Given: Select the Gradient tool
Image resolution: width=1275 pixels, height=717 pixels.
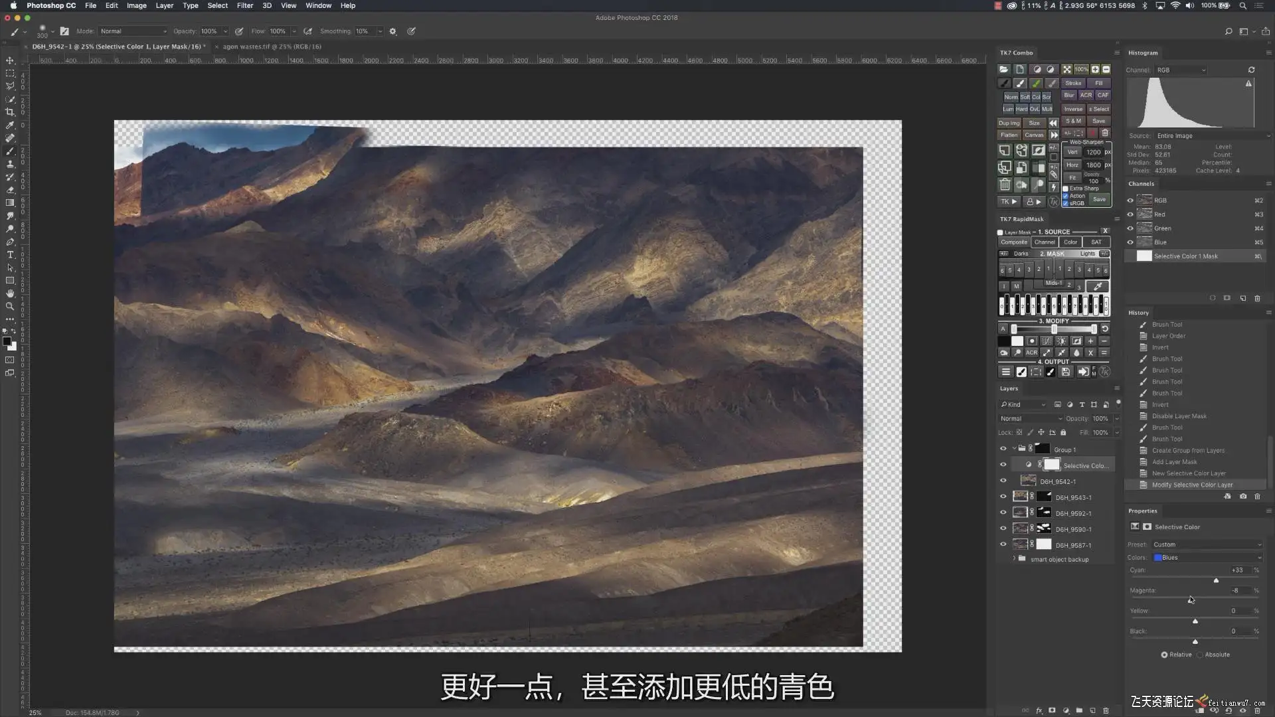Looking at the screenshot, I should tap(10, 203).
